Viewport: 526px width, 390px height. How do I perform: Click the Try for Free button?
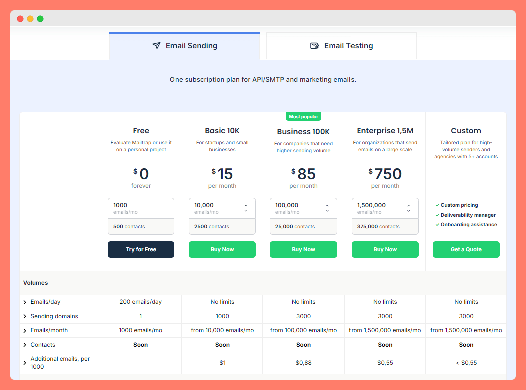coord(141,250)
